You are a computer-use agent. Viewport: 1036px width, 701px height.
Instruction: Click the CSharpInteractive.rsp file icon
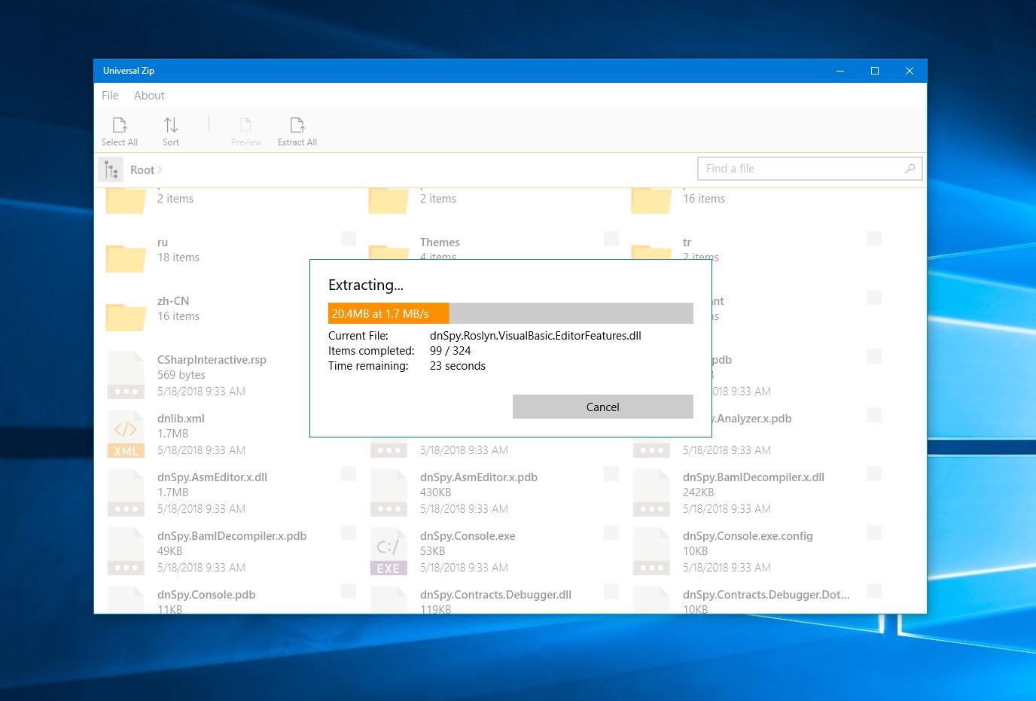click(x=126, y=374)
